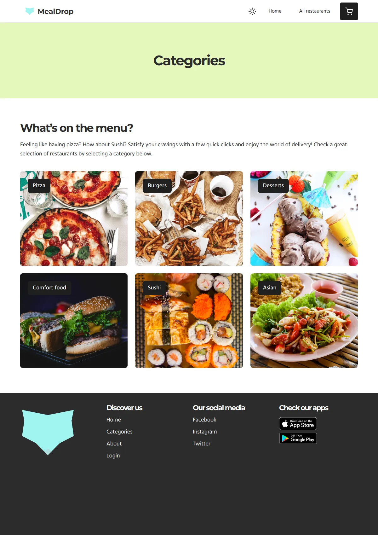This screenshot has width=378, height=535.
Task: Open the shopping cart
Action: pyautogui.click(x=349, y=11)
